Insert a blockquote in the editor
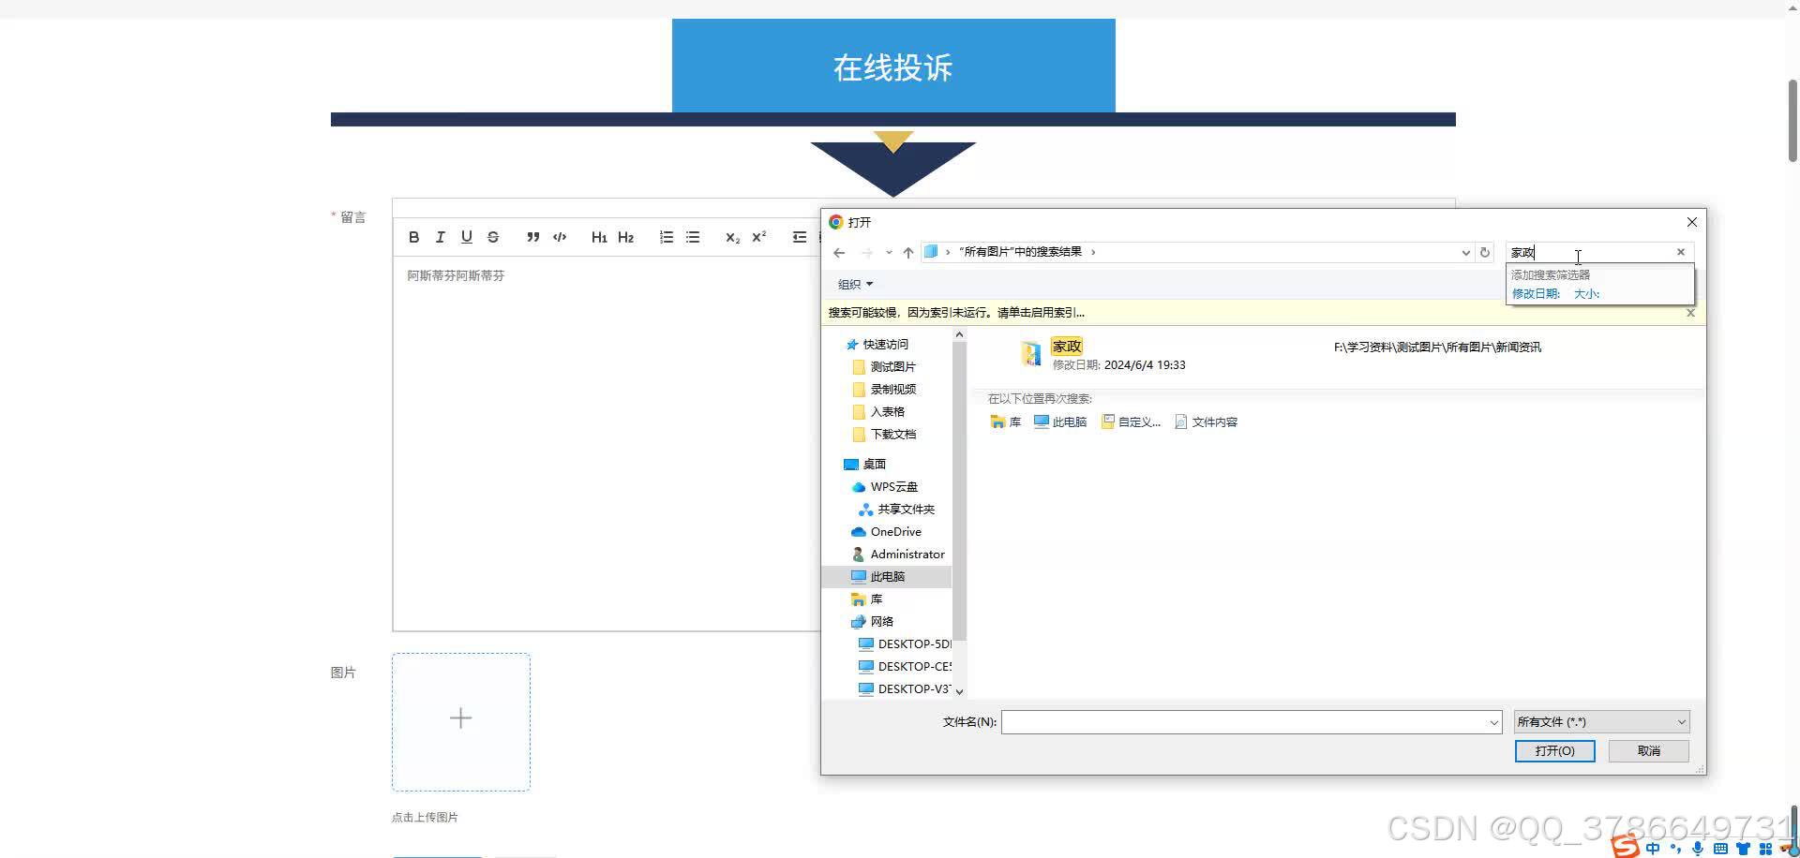The image size is (1800, 858). click(x=532, y=237)
